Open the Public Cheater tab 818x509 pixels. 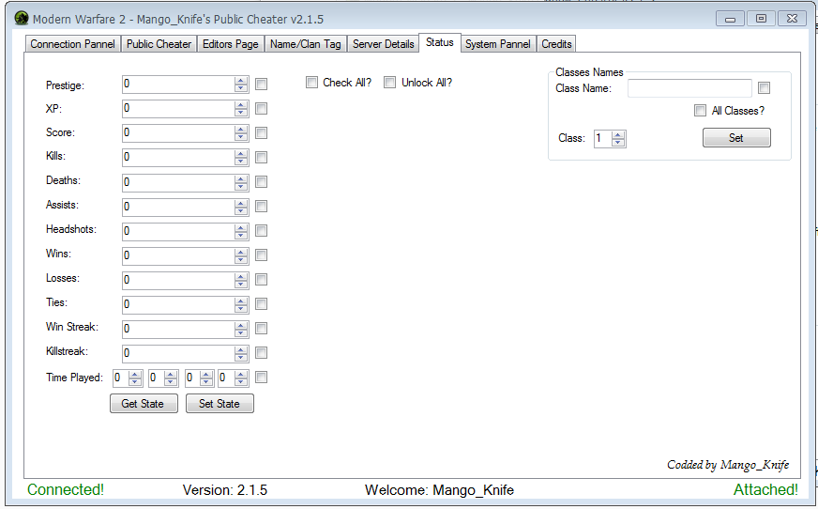(159, 44)
